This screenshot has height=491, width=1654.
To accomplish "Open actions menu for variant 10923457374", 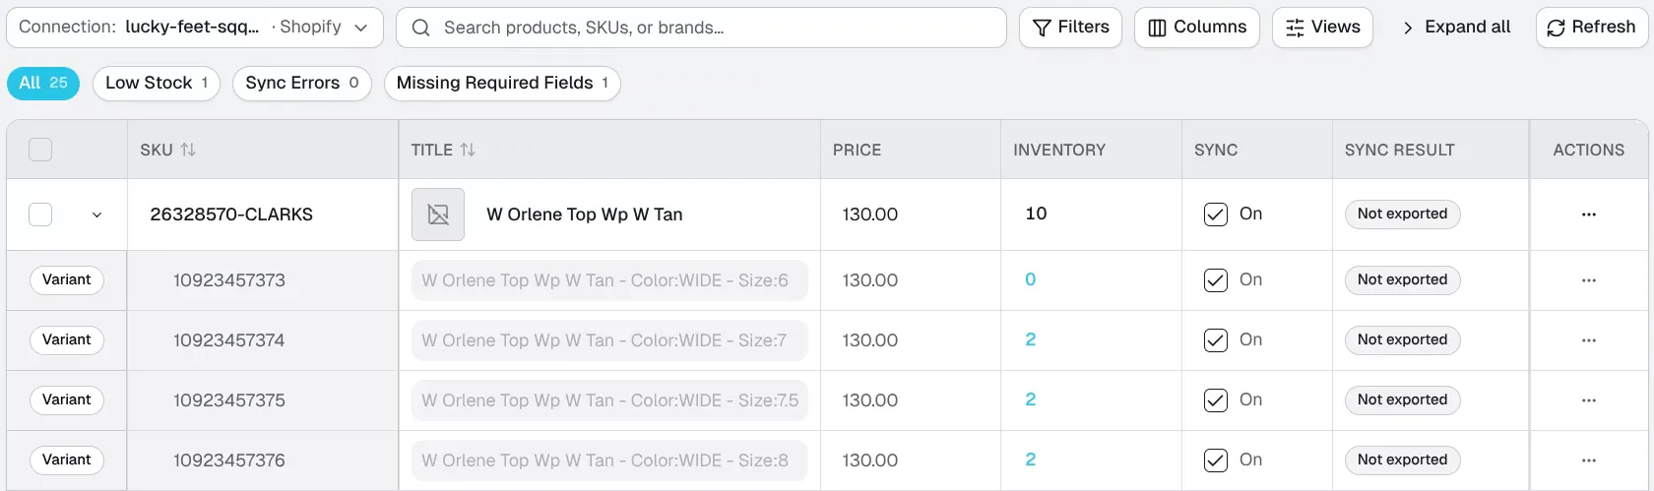I will coord(1588,340).
